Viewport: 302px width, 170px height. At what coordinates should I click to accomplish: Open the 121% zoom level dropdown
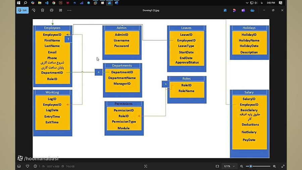[x=229, y=166]
